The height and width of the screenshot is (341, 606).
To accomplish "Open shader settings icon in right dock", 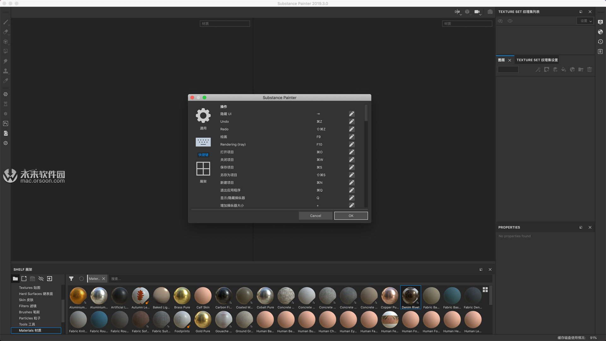I will (x=600, y=32).
